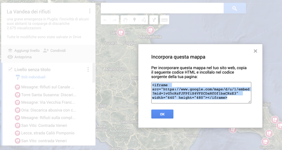
Task: Click the map marker near Gallipoli
Action: coord(265,142)
